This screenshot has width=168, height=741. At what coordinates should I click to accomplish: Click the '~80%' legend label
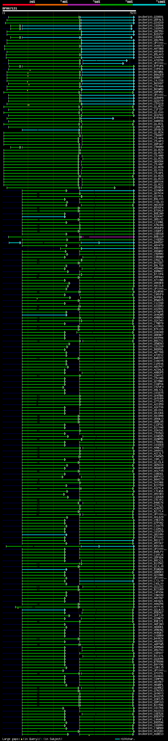(129, 2)
